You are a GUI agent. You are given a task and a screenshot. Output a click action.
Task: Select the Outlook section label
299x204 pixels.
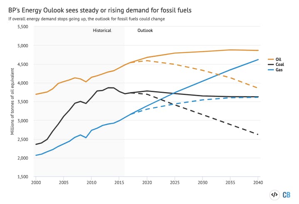145,31
